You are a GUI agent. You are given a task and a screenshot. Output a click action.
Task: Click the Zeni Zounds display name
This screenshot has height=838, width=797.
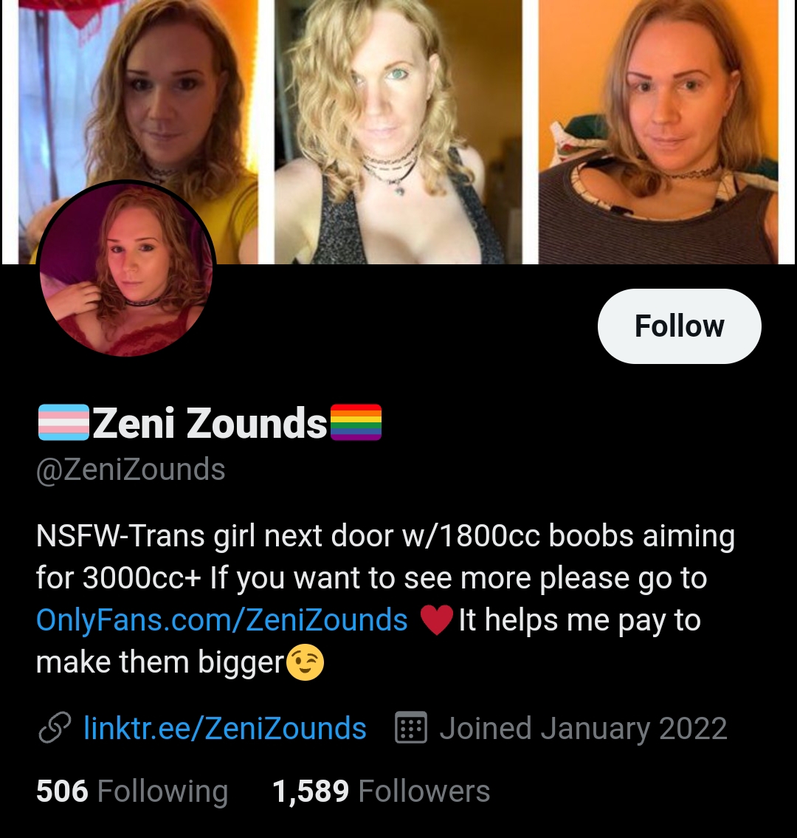210,423
